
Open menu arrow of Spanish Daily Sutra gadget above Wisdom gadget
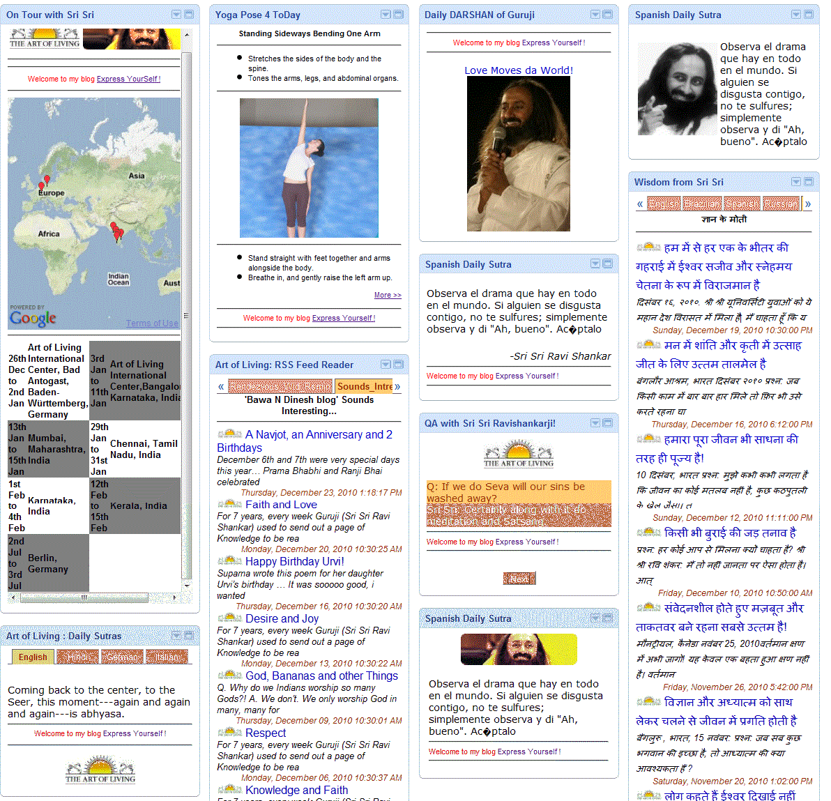click(x=796, y=15)
